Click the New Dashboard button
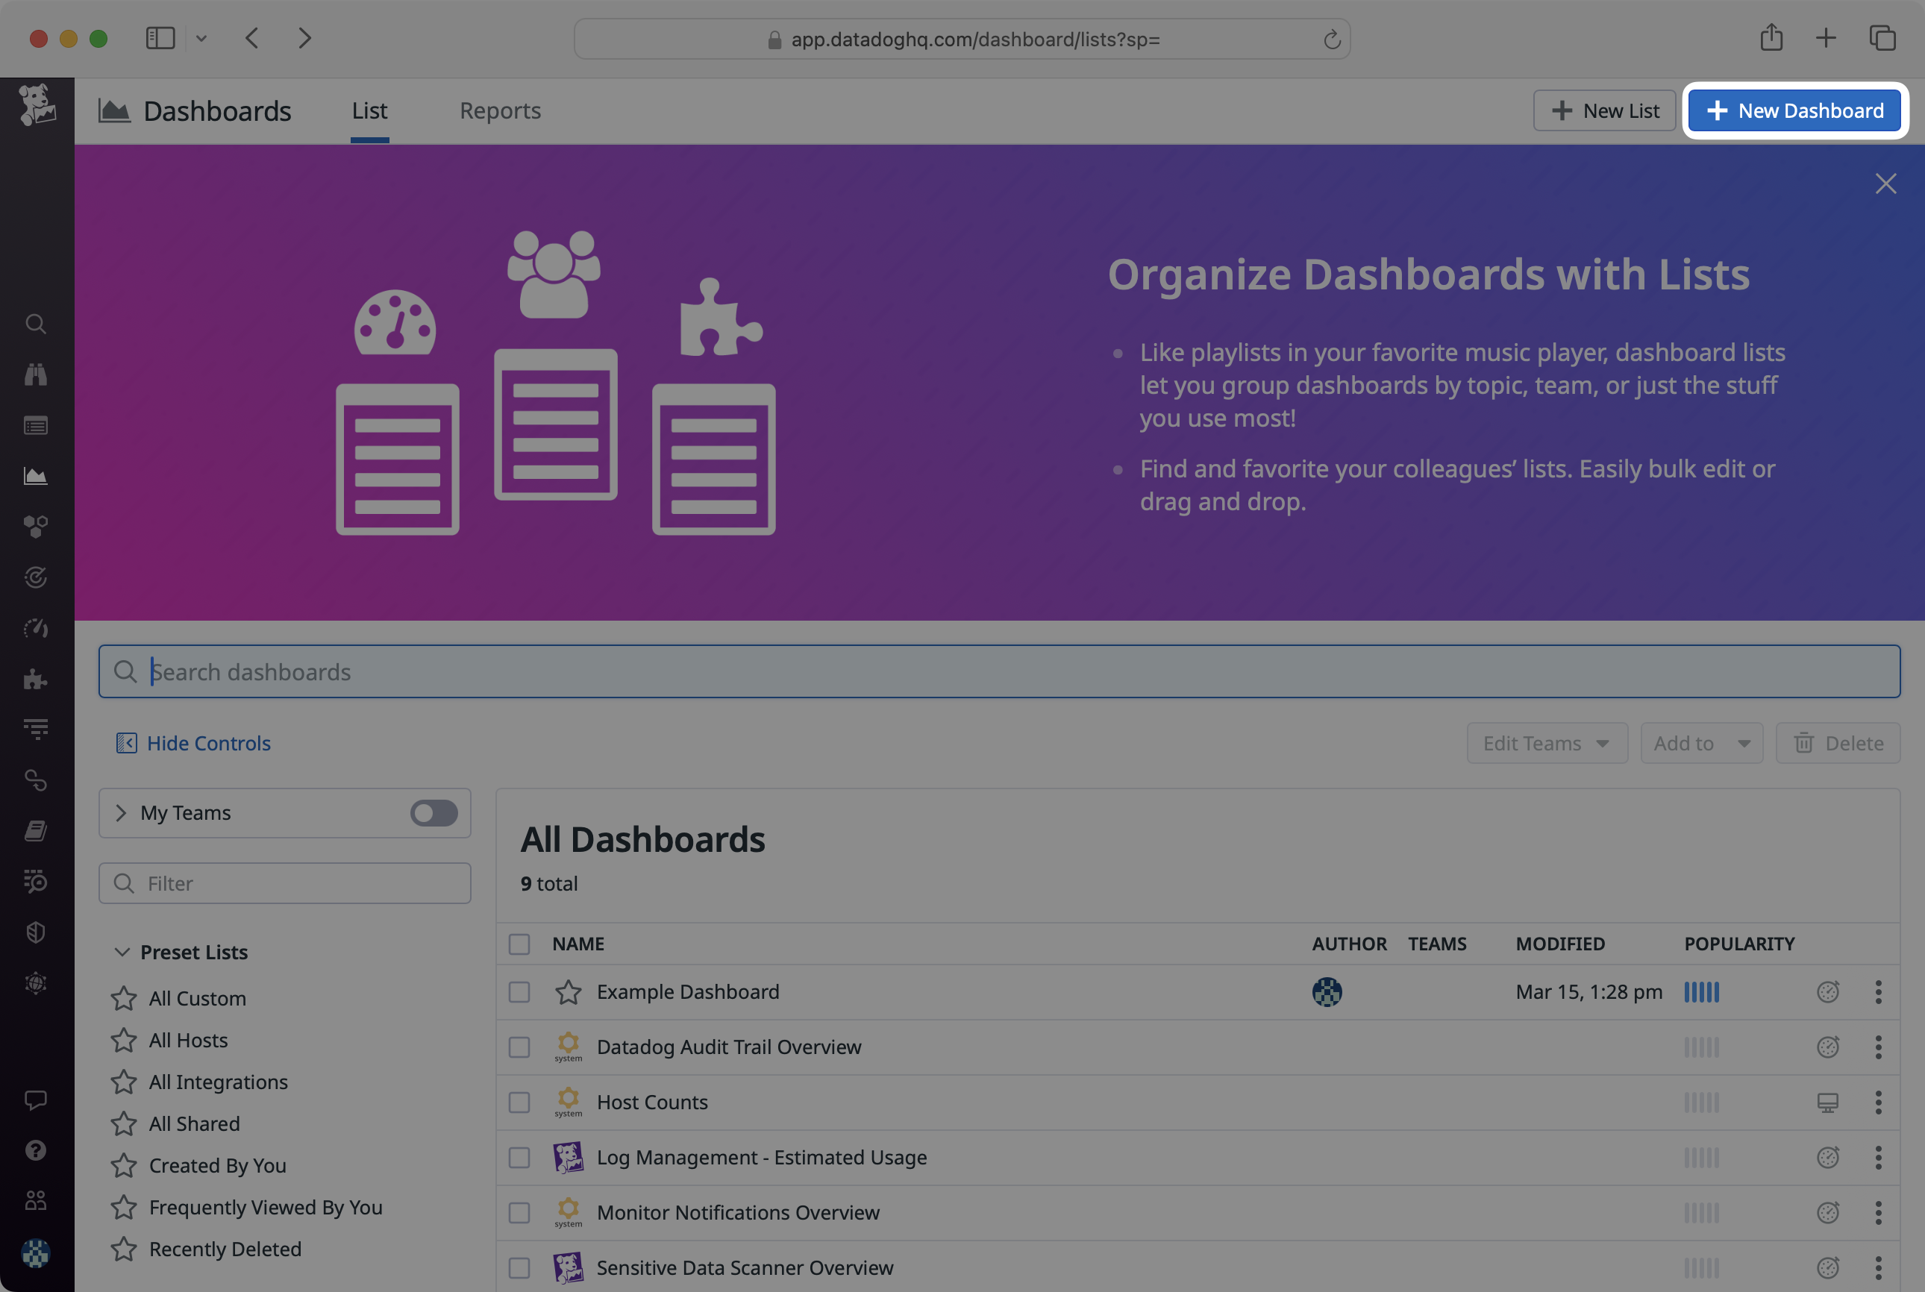1925x1292 pixels. click(1795, 110)
